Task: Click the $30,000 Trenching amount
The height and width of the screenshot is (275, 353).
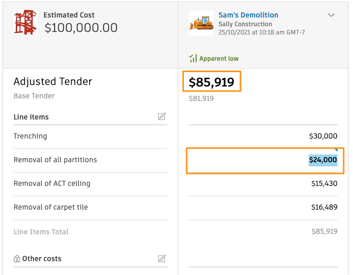Action: point(323,136)
